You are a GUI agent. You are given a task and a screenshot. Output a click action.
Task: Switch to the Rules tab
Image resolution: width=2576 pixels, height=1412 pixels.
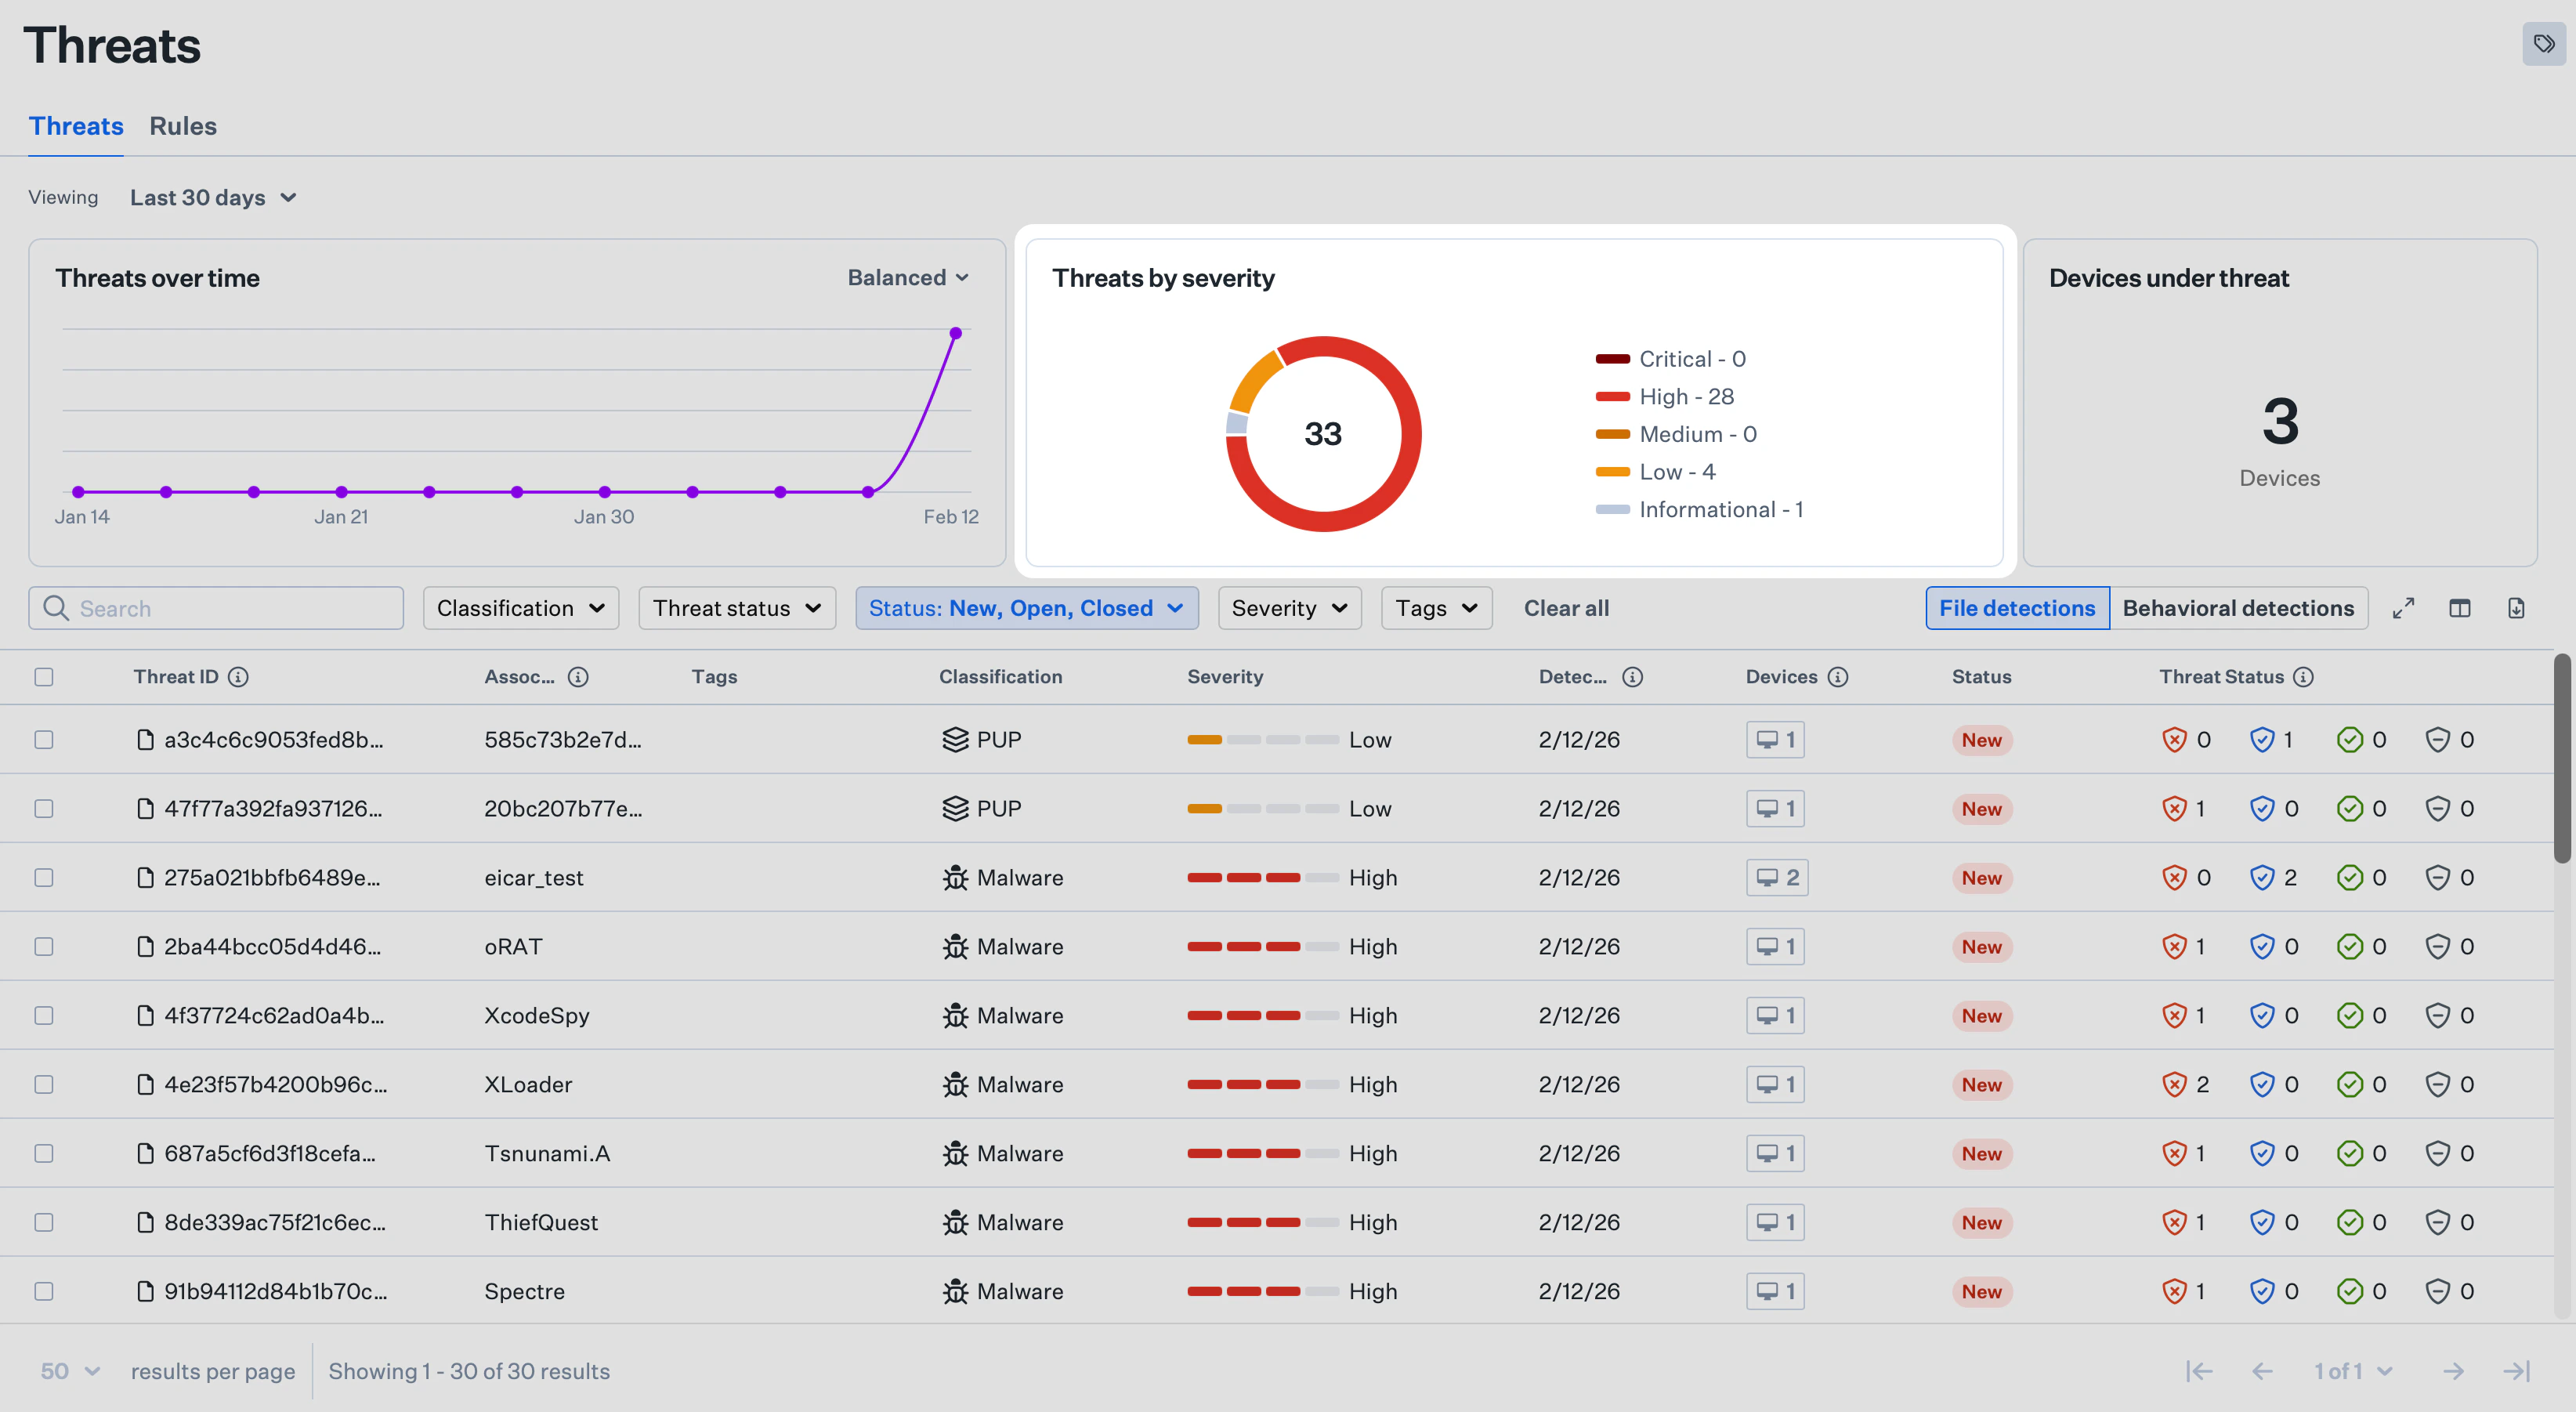pos(183,126)
